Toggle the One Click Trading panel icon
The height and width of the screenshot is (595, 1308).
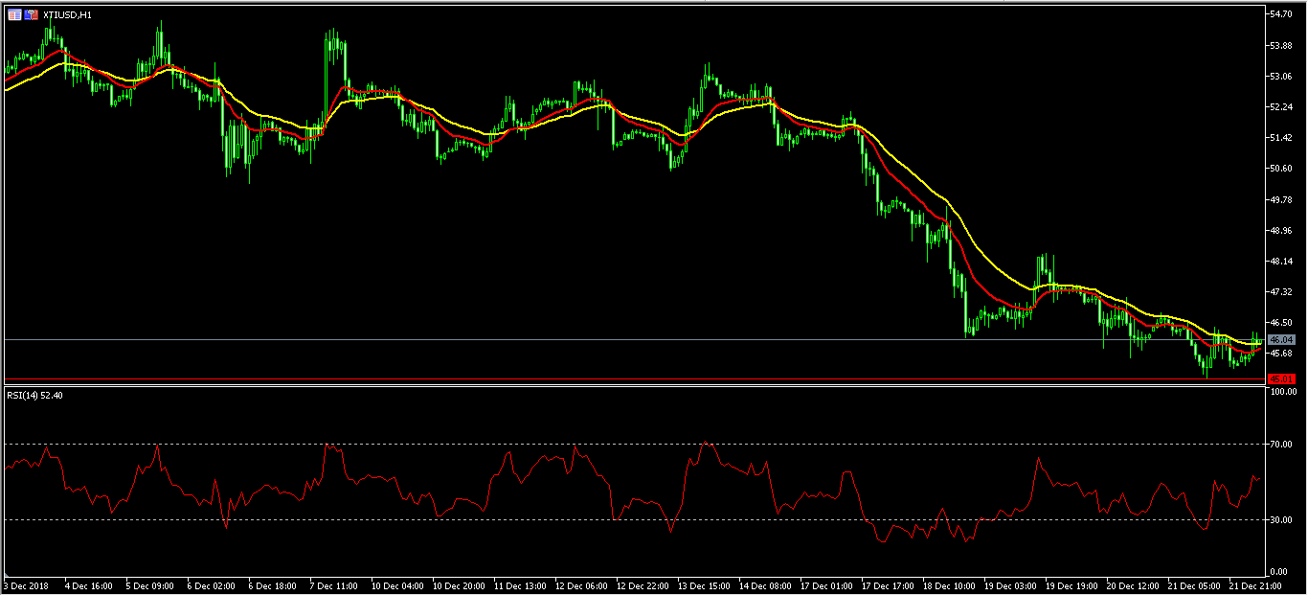click(32, 14)
